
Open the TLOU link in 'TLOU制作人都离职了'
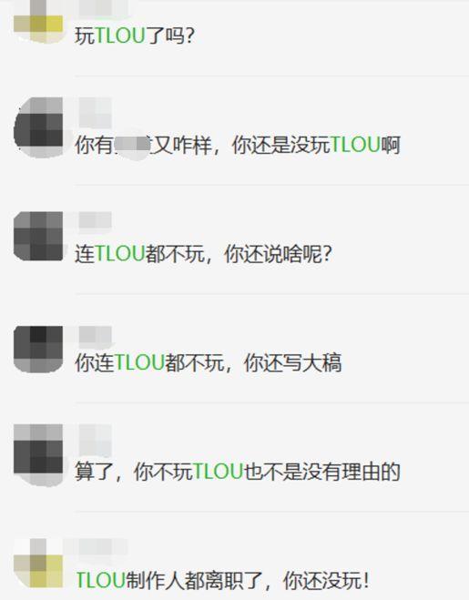point(101,580)
